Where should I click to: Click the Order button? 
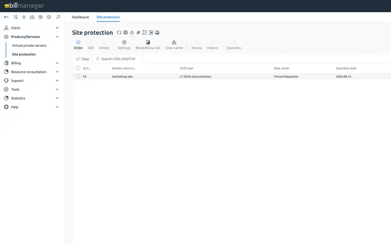[78, 45]
